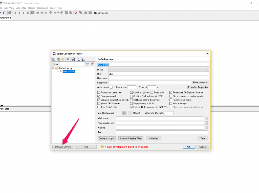Create a new connection profile icon
259x193 pixels.
(x=54, y=59)
